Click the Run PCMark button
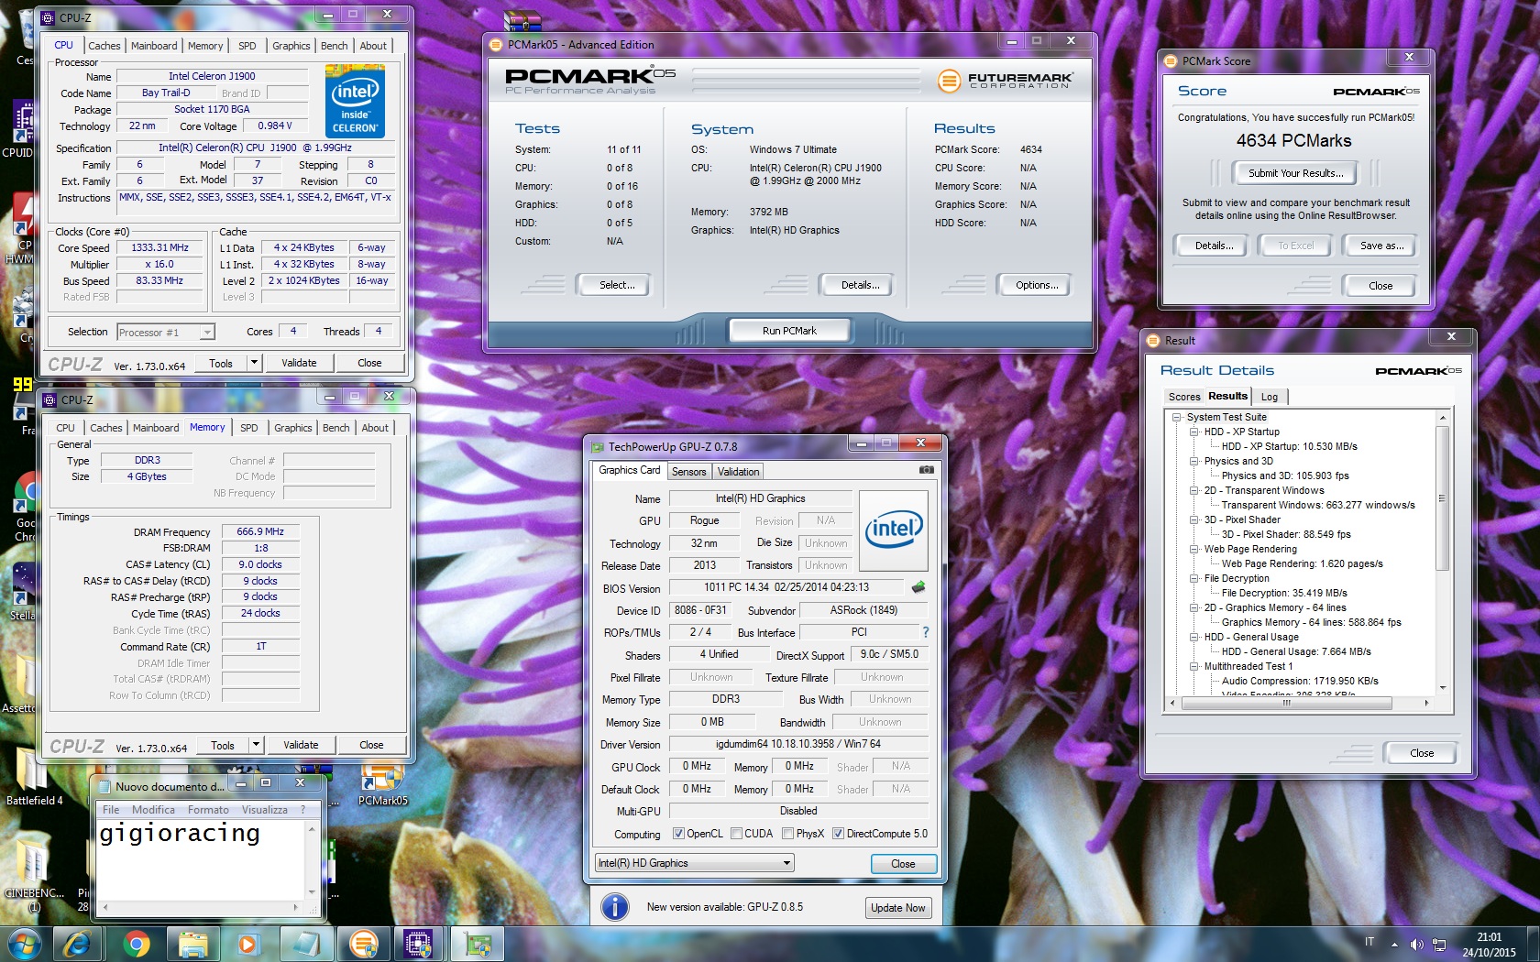 789,331
